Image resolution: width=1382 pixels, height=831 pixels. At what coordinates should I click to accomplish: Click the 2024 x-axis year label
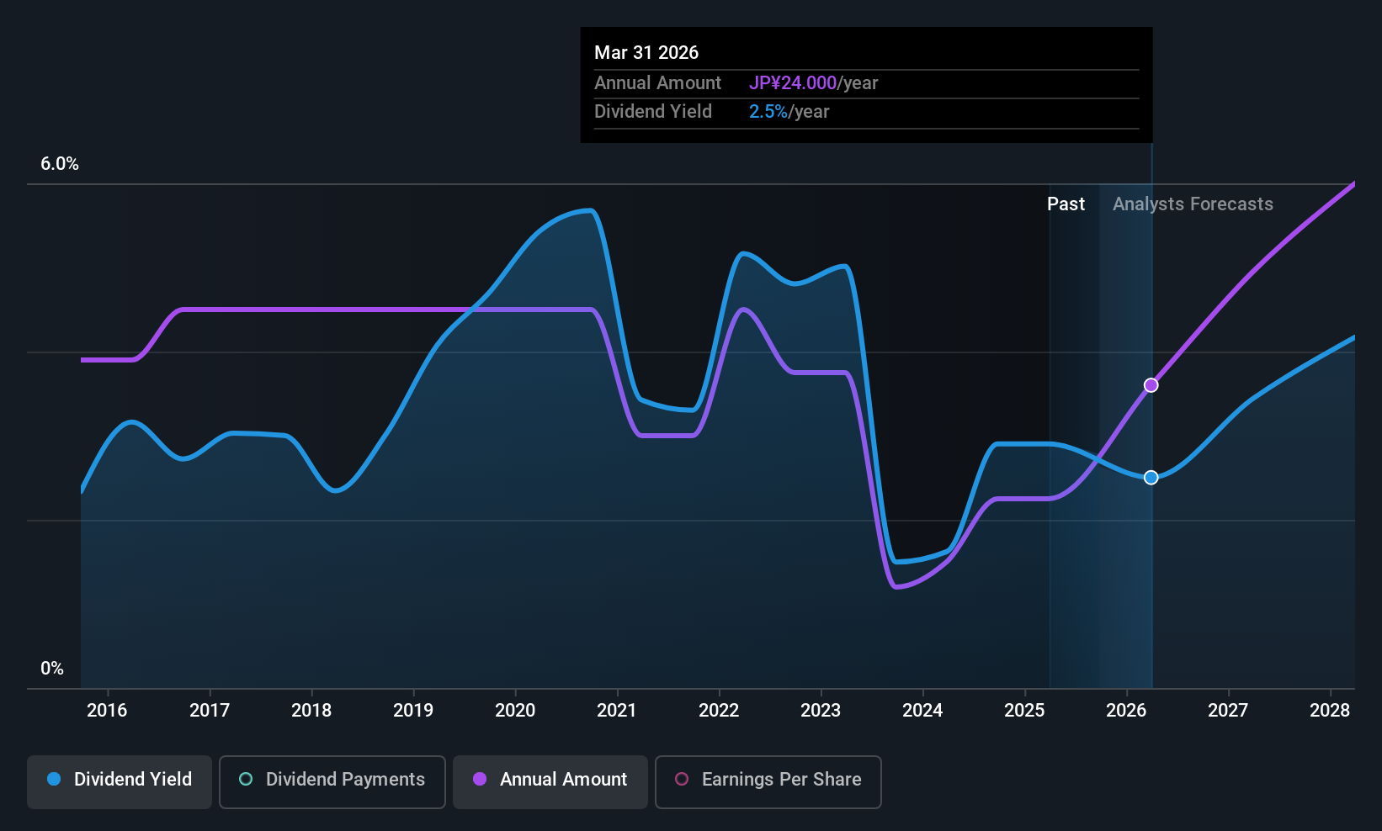click(922, 711)
